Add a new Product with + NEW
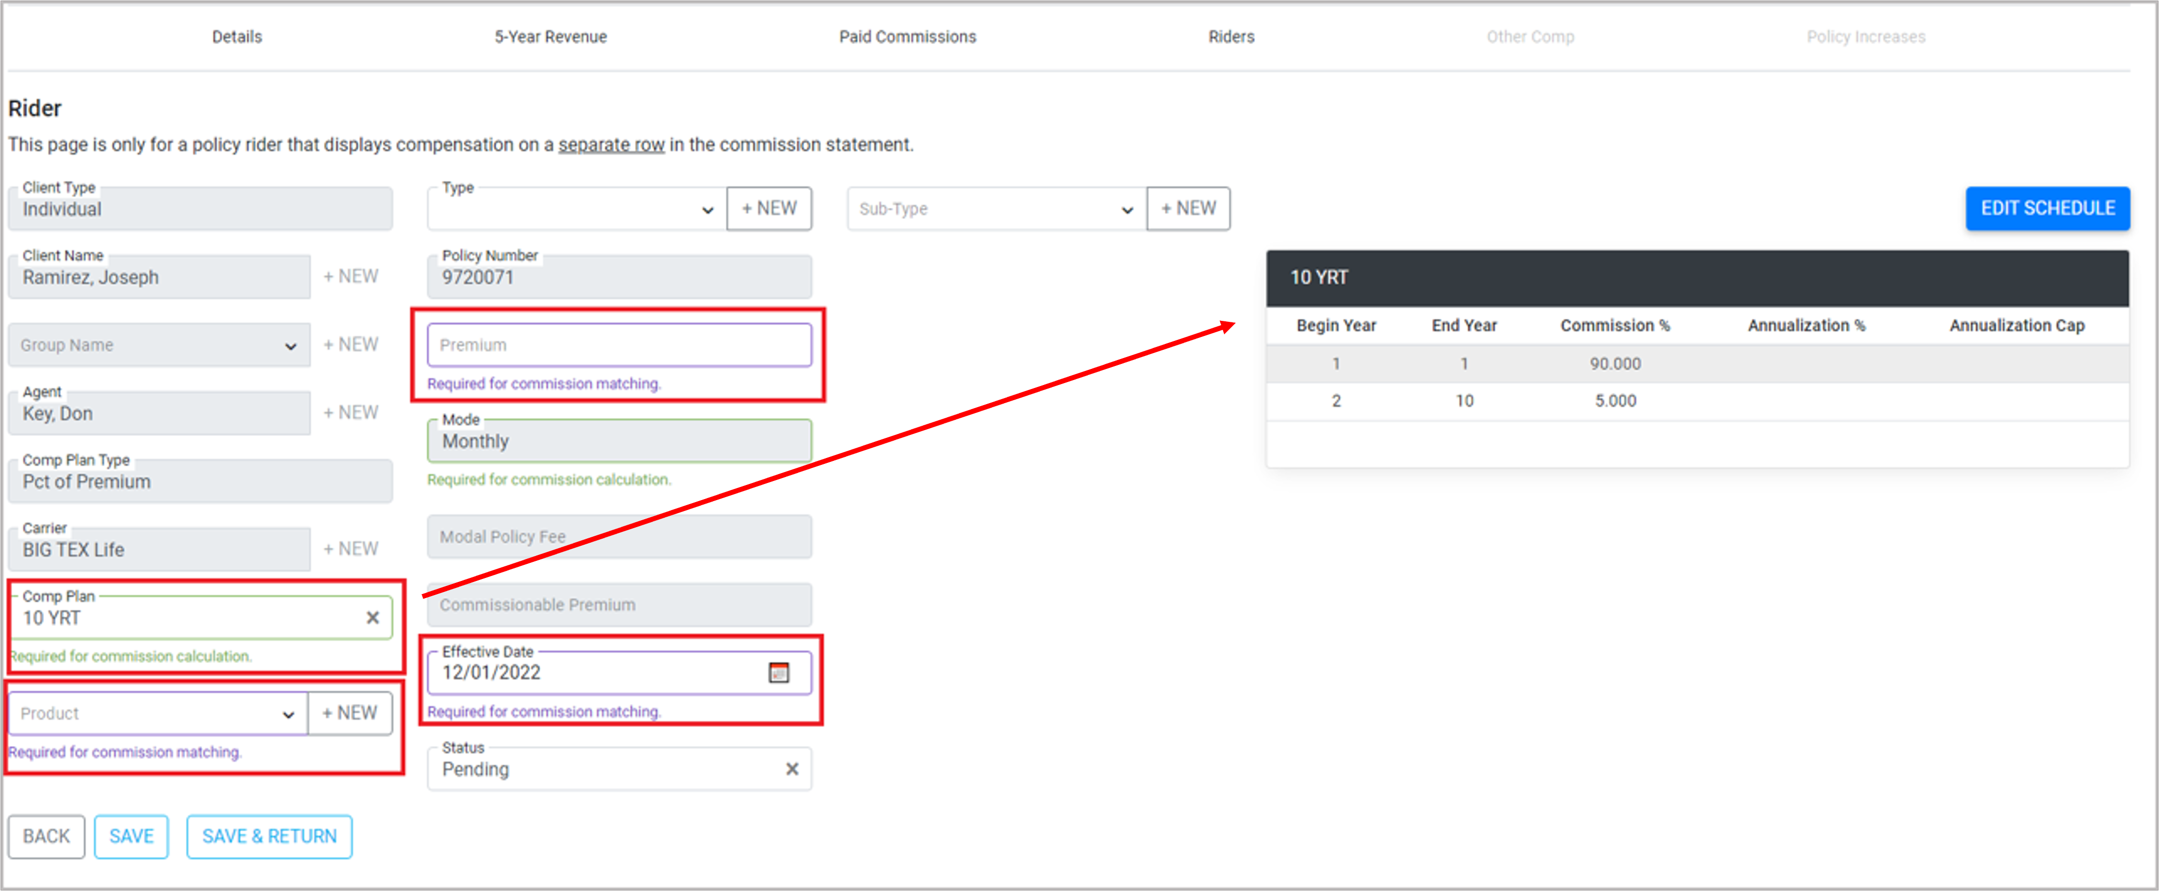 (x=349, y=713)
